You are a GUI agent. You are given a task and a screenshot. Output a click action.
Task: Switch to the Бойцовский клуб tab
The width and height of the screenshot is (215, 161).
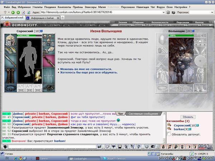coord(13,18)
